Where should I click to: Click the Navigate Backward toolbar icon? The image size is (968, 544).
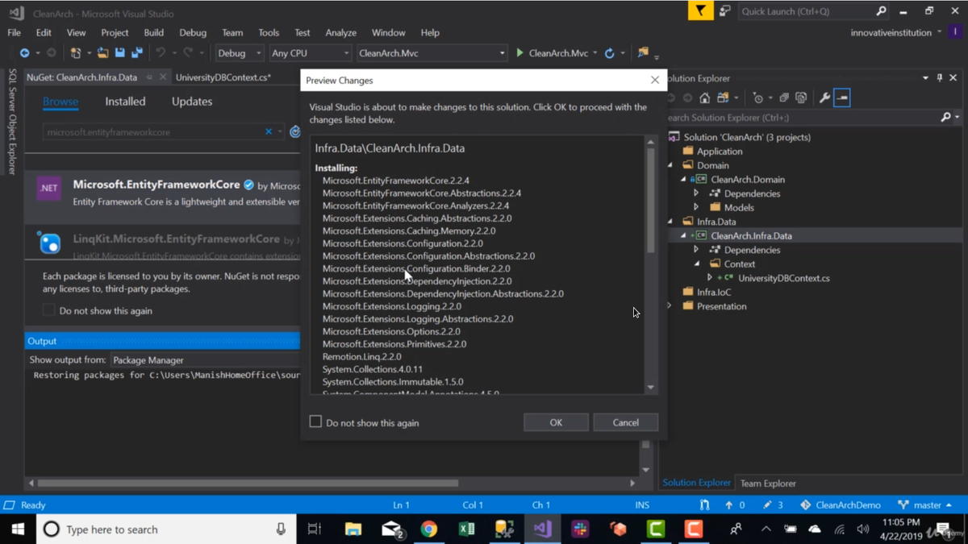coord(25,53)
